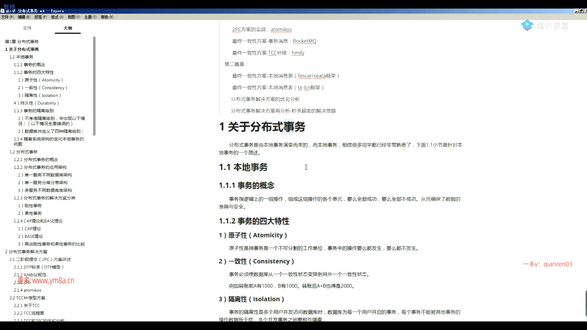Select outline item 1.2 分布式事务
The width and height of the screenshot is (587, 330).
click(x=23, y=152)
